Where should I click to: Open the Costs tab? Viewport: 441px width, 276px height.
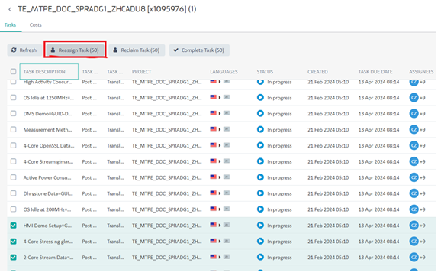tap(36, 24)
